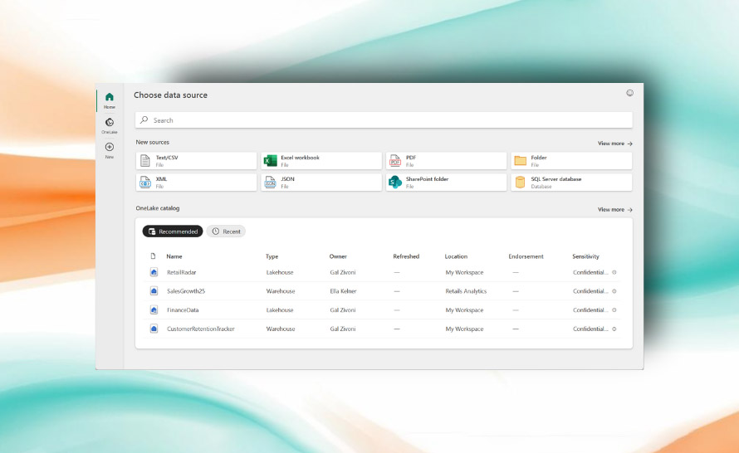Select the Text/CSV file icon
This screenshot has height=453, width=739.
[145, 161]
